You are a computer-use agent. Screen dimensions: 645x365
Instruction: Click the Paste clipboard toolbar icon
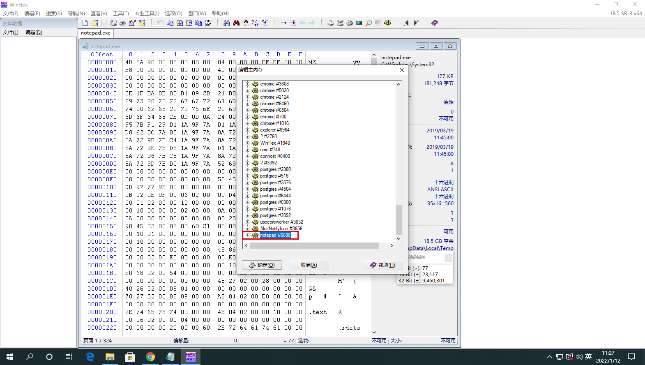click(x=189, y=23)
